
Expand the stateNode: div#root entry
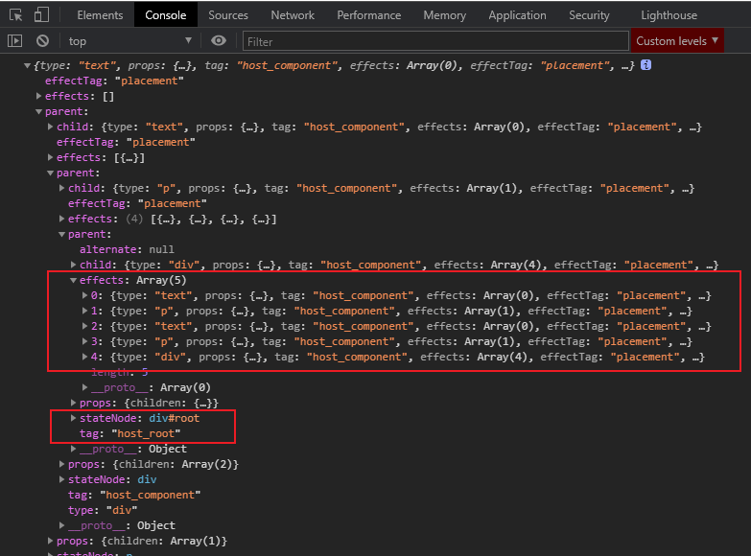point(74,418)
